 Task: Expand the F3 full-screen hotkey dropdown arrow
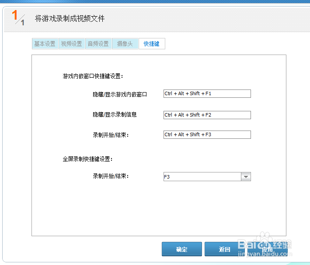(246, 176)
